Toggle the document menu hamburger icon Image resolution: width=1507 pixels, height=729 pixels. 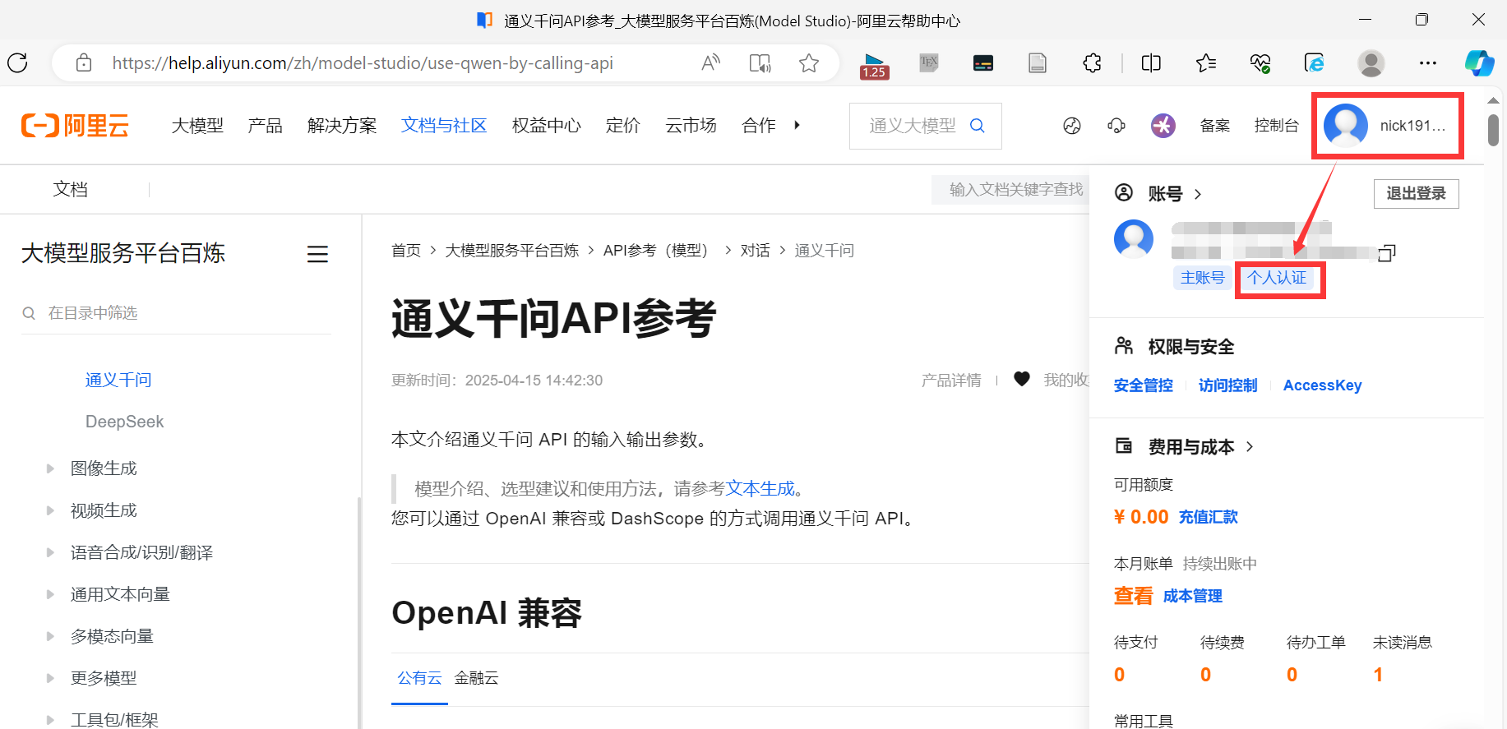[317, 254]
